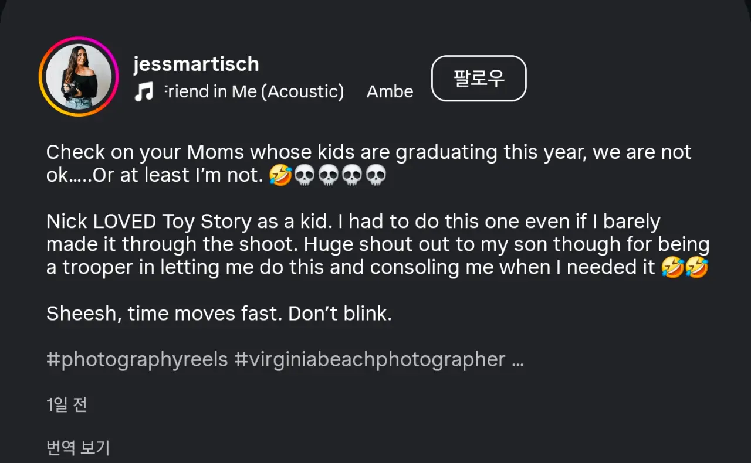Open the #virginiabeachphotographer hashtag
This screenshot has height=463, width=751.
[x=370, y=359]
